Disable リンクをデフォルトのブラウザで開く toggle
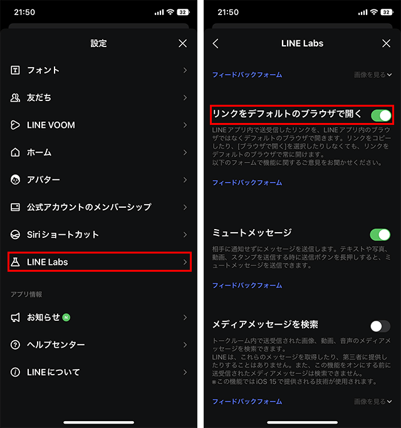 pyautogui.click(x=381, y=115)
